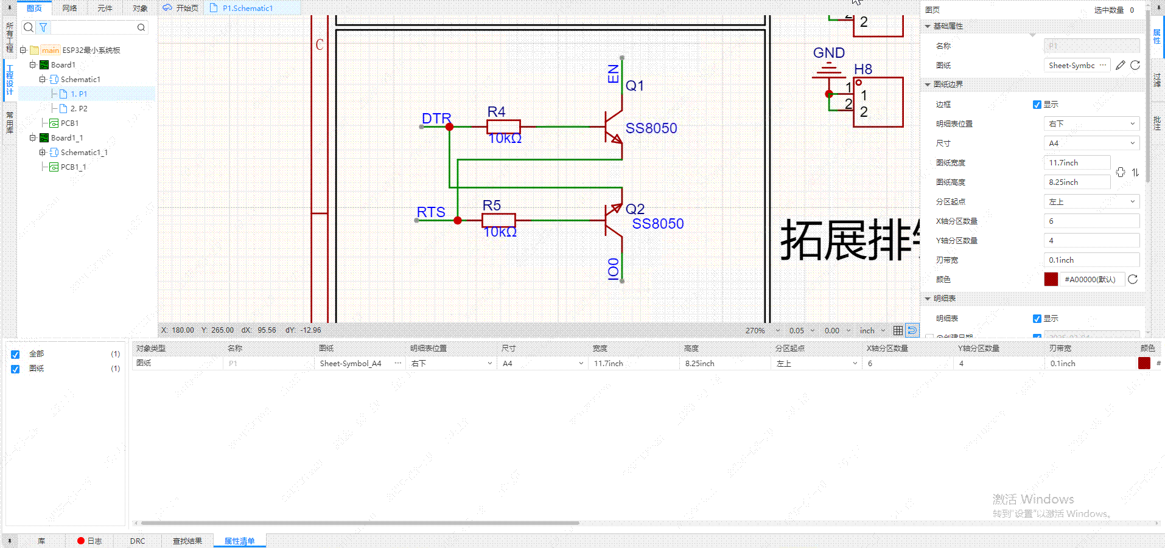Viewport: 1165px width, 548px height.
Task: Click the blue return-arrow icon in status bar
Action: [912, 330]
